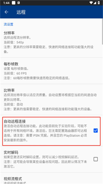Open the 分辨率 resolution setting
This screenshot has width=103, height=184.
pos(51,42)
